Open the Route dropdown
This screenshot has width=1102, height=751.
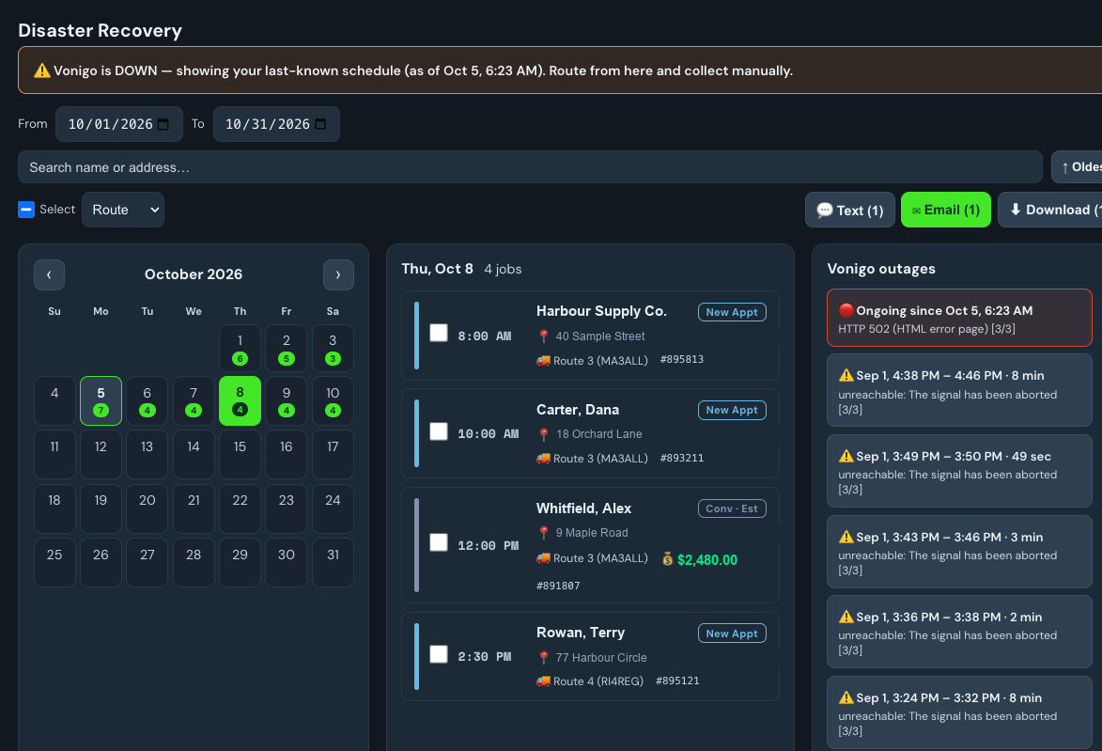123,210
